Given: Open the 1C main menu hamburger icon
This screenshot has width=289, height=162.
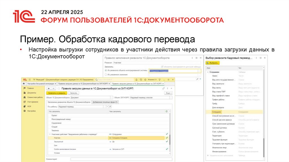Looking at the screenshot, I should [x=29, y=80].
